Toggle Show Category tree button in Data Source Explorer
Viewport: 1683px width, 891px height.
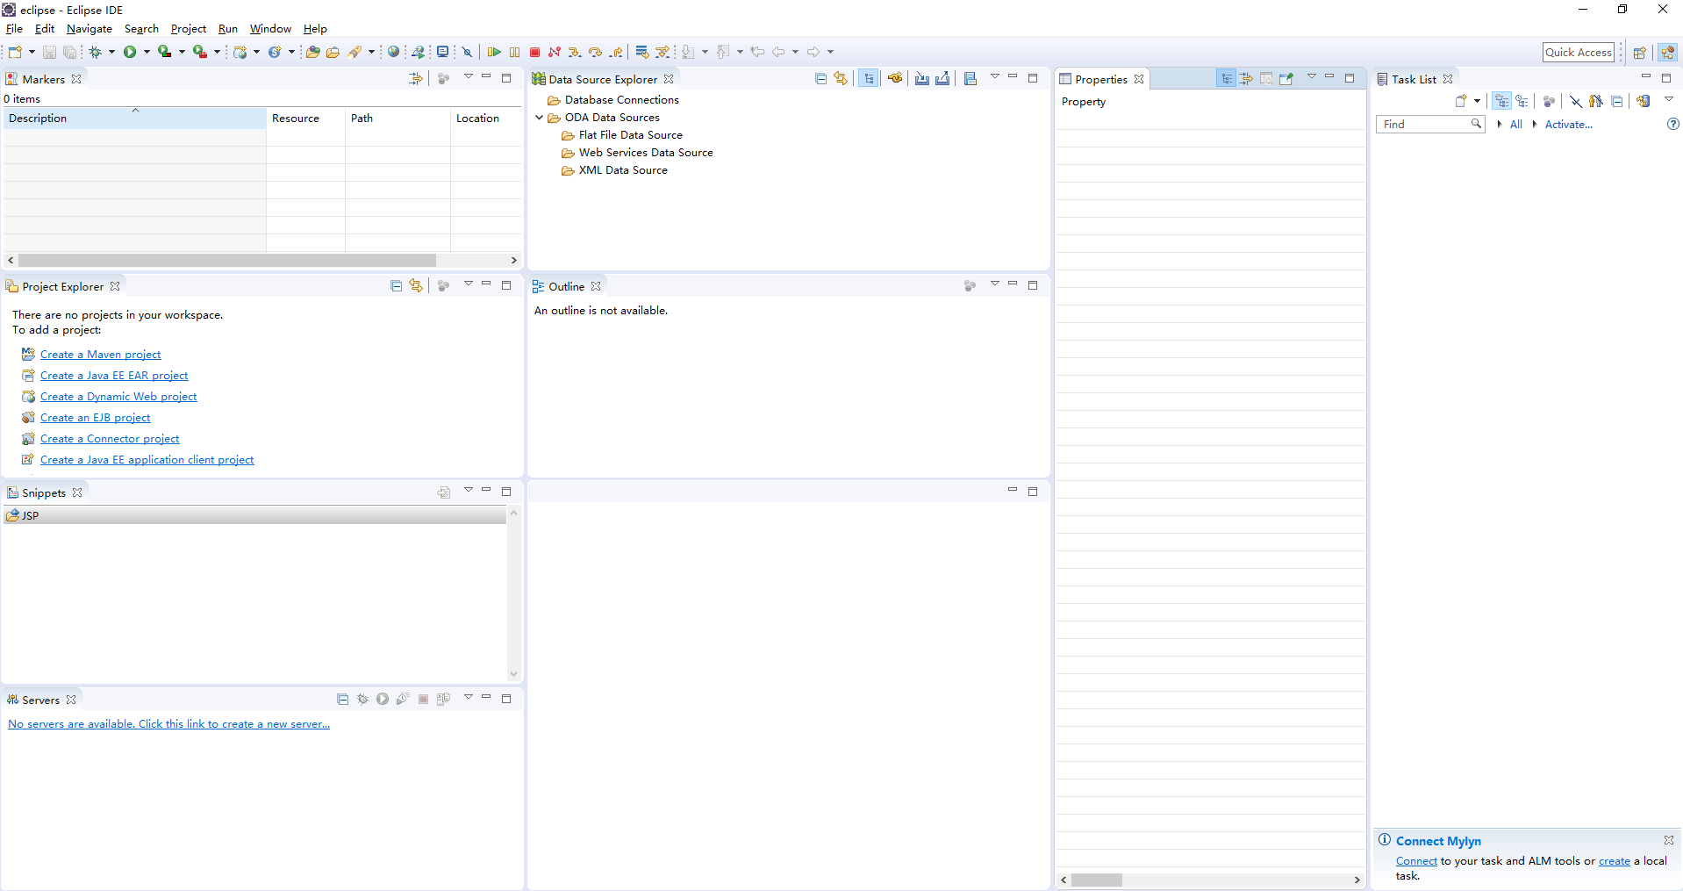[x=869, y=79]
